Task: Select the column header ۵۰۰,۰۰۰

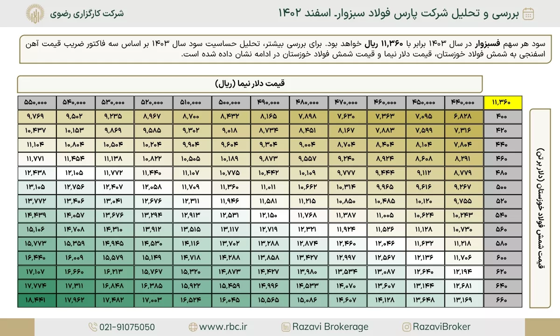Action: 231,103
